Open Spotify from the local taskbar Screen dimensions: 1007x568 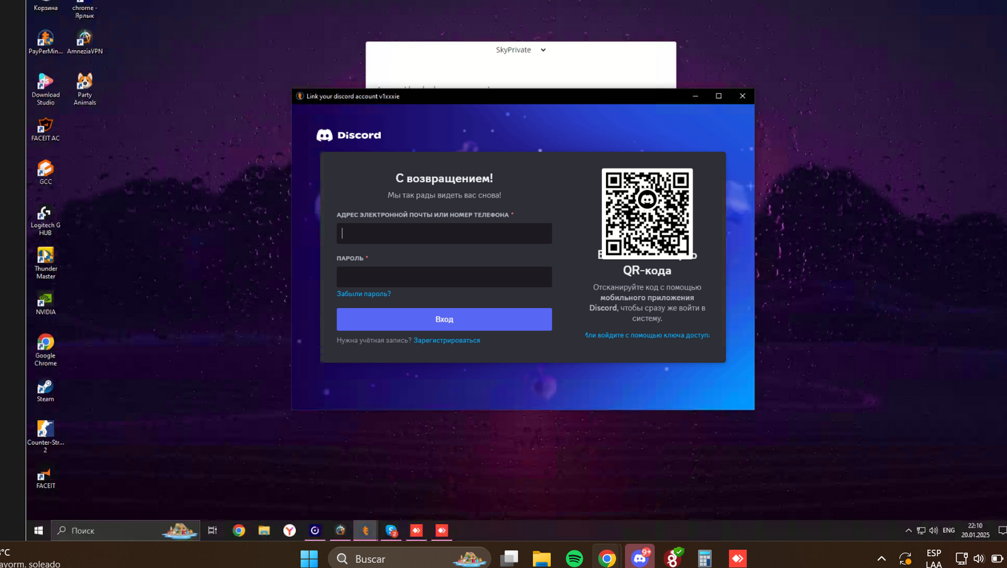(574, 558)
